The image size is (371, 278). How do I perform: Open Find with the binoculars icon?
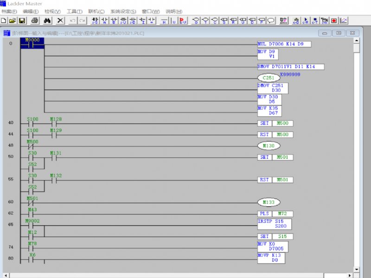(47, 20)
